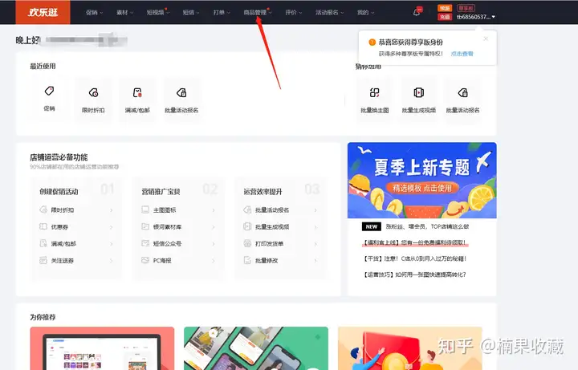Open the red laptop card under 为你推荐
The height and width of the screenshot is (370, 578).
point(102,348)
